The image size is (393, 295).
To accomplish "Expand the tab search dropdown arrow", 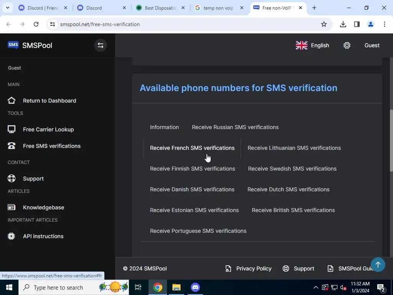I will pyautogui.click(x=8, y=8).
